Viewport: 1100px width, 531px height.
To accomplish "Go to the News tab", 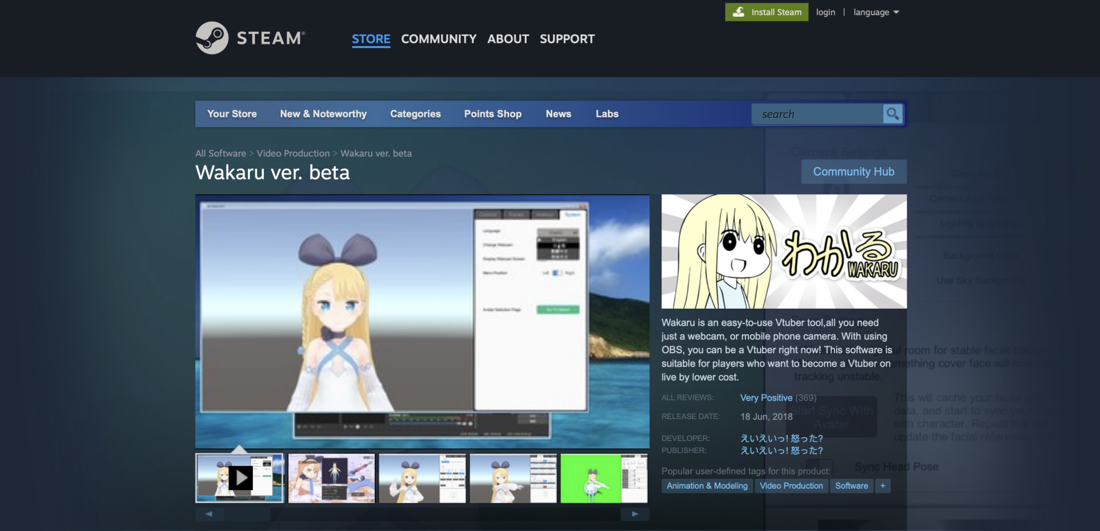I will [x=558, y=114].
